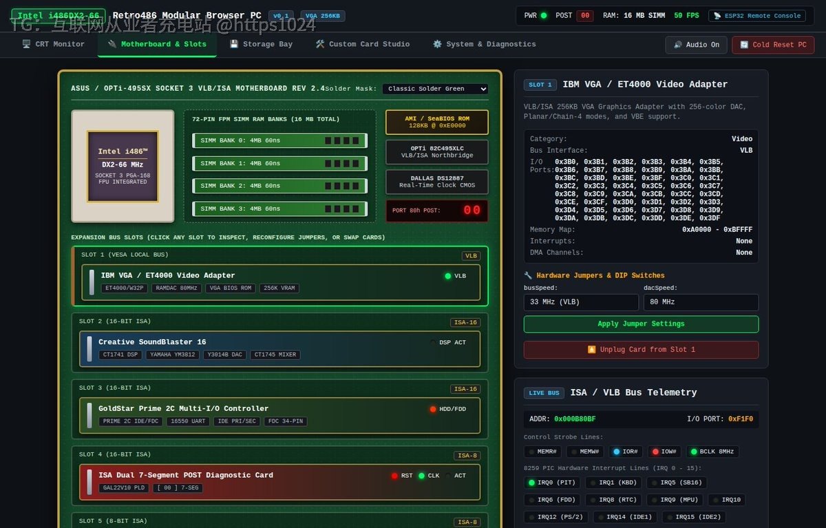Click the red HDD/FDD activity LED
Screen dimensions: 826x528
(x=433, y=409)
